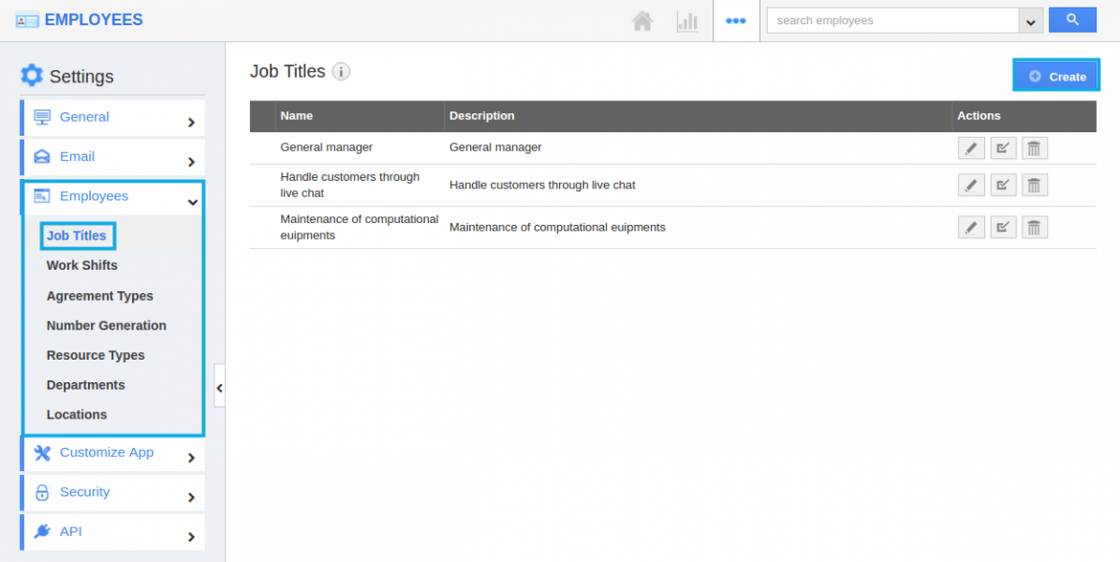Open the reports bar chart icon
1120x562 pixels.
[687, 21]
